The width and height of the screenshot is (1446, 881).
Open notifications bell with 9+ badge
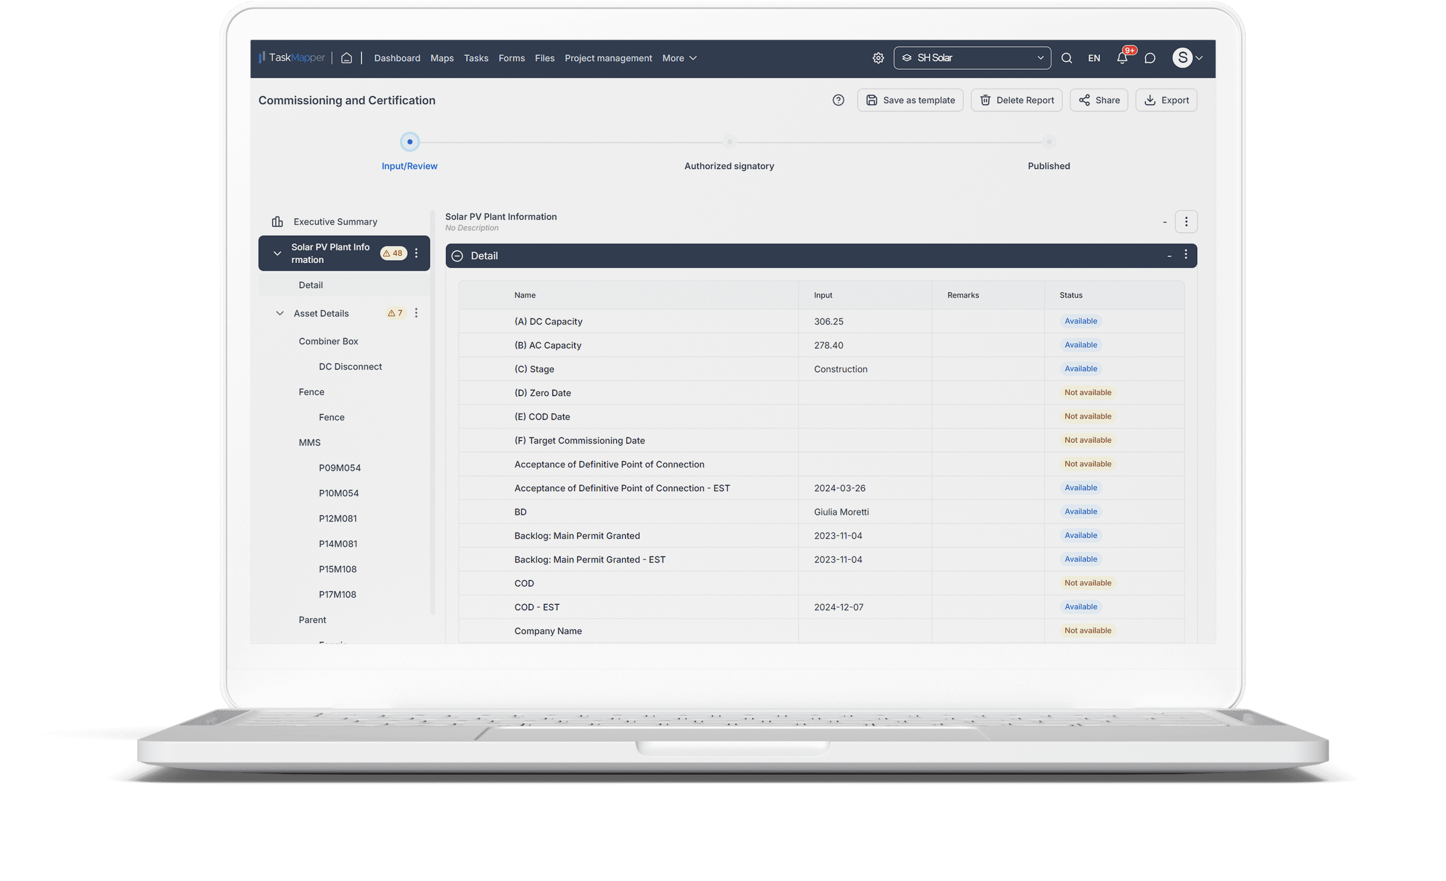(x=1121, y=58)
